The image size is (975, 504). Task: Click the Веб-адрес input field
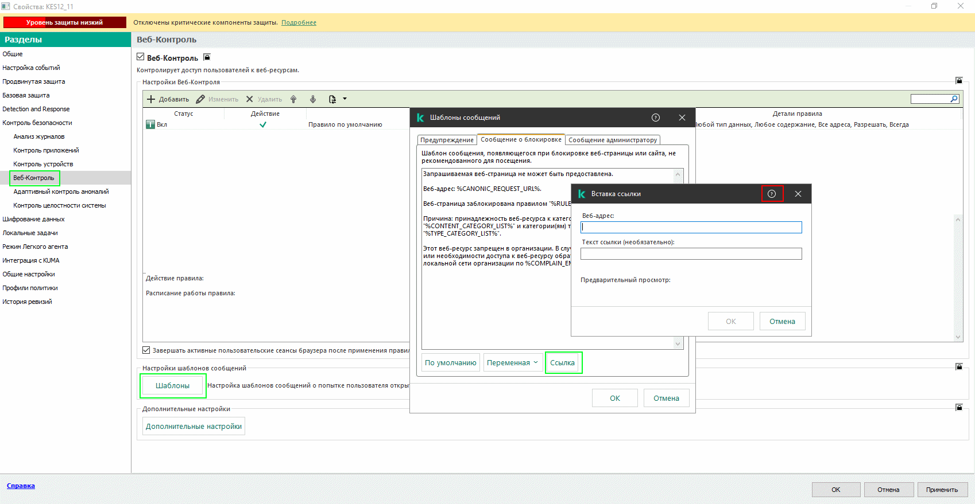(x=691, y=227)
